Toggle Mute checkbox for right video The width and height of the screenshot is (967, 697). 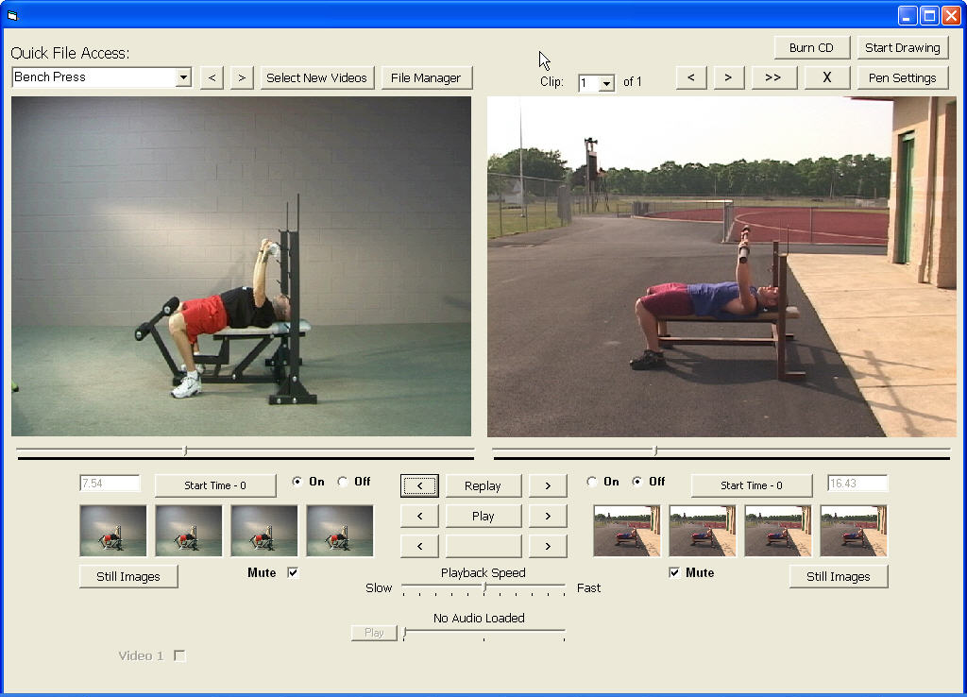(x=674, y=573)
